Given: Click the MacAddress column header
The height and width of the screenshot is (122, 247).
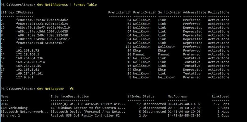Looking at the screenshot, I should pyautogui.click(x=177, y=96).
